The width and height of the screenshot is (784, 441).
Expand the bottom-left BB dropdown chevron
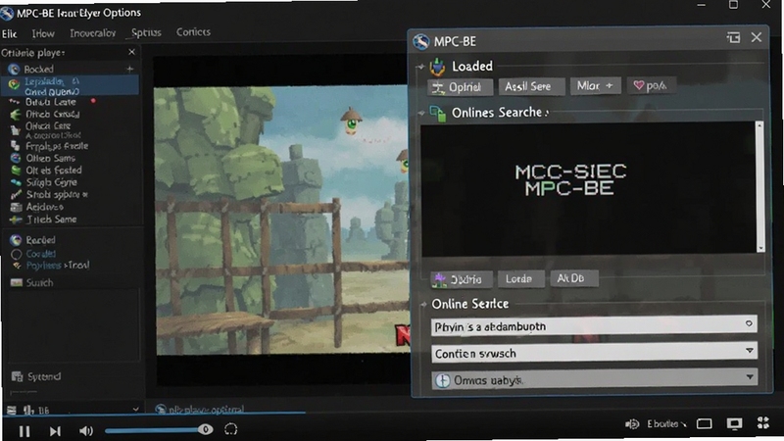coord(135,409)
